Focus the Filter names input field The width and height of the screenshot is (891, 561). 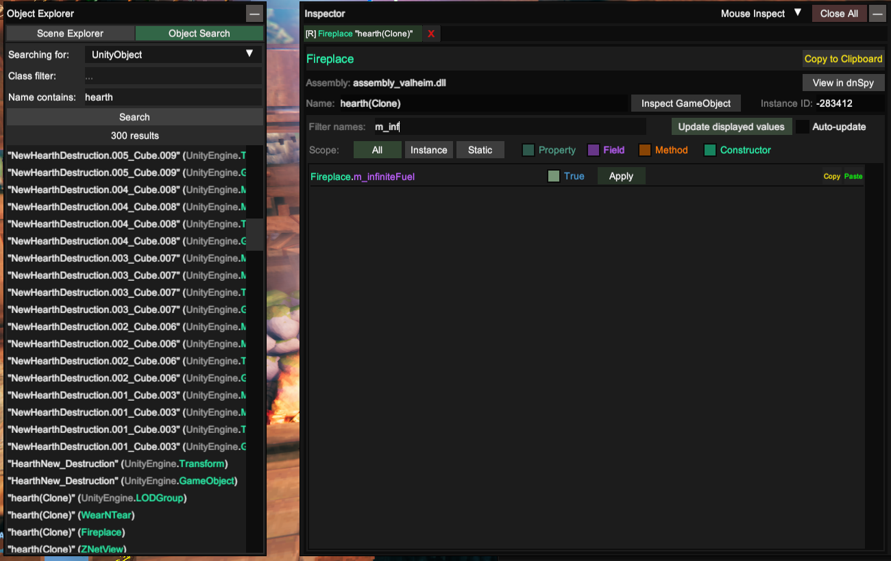[509, 127]
